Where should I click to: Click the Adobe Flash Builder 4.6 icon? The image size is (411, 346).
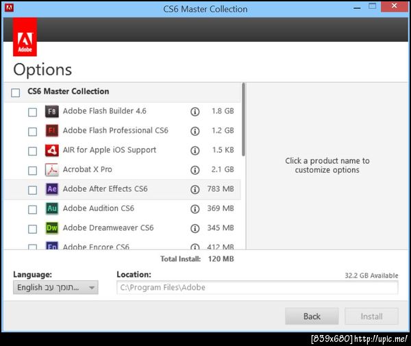pos(51,112)
